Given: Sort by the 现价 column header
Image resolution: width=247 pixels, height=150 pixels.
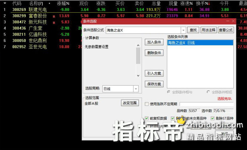Looking at the screenshot, I should [84, 3].
